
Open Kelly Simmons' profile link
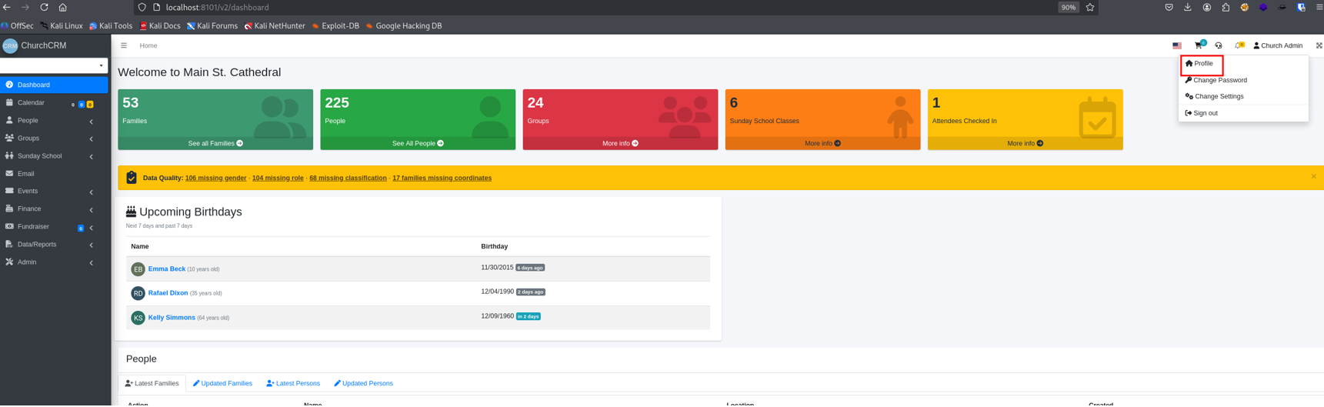tap(172, 317)
